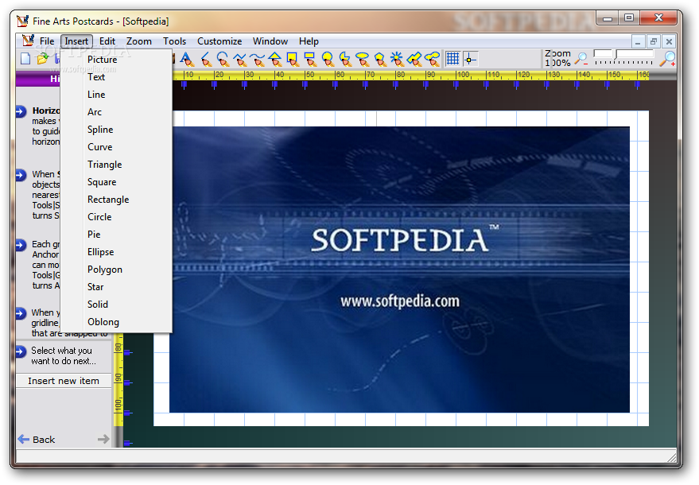Open the Edit menu
699x485 pixels.
pos(107,41)
